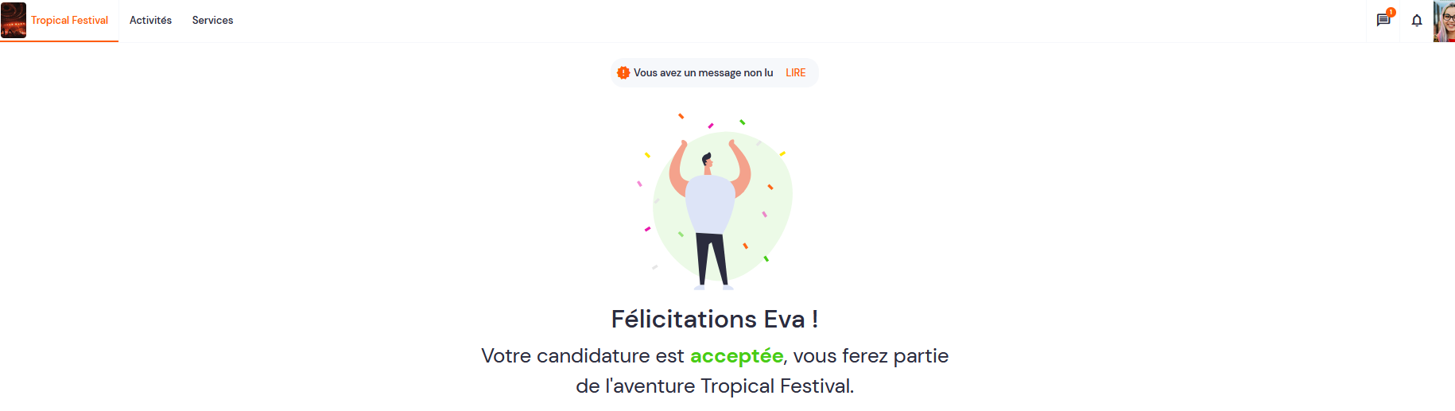The width and height of the screenshot is (1455, 411).
Task: Click the Tropical Festival logo image
Action: pos(14,21)
